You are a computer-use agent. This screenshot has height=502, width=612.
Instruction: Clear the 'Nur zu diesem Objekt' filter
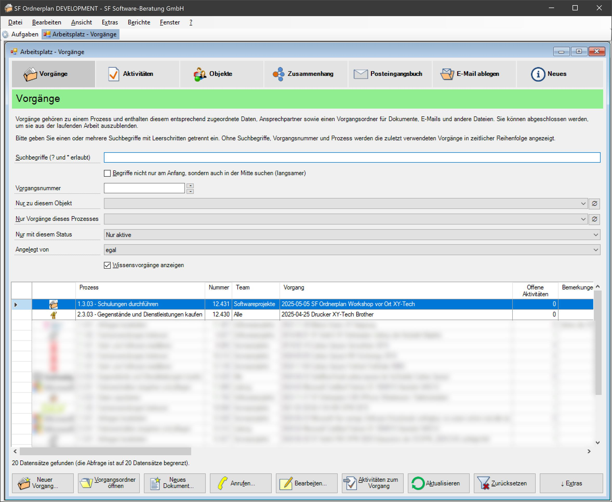point(594,203)
